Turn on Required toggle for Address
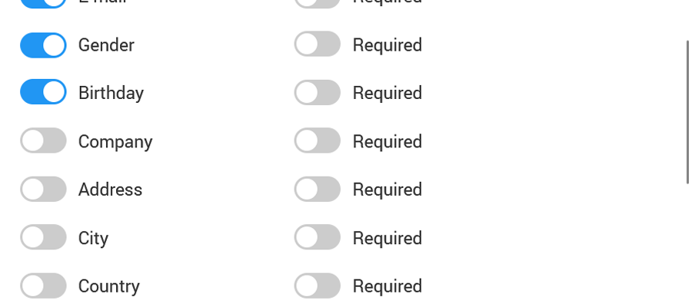 point(318,189)
